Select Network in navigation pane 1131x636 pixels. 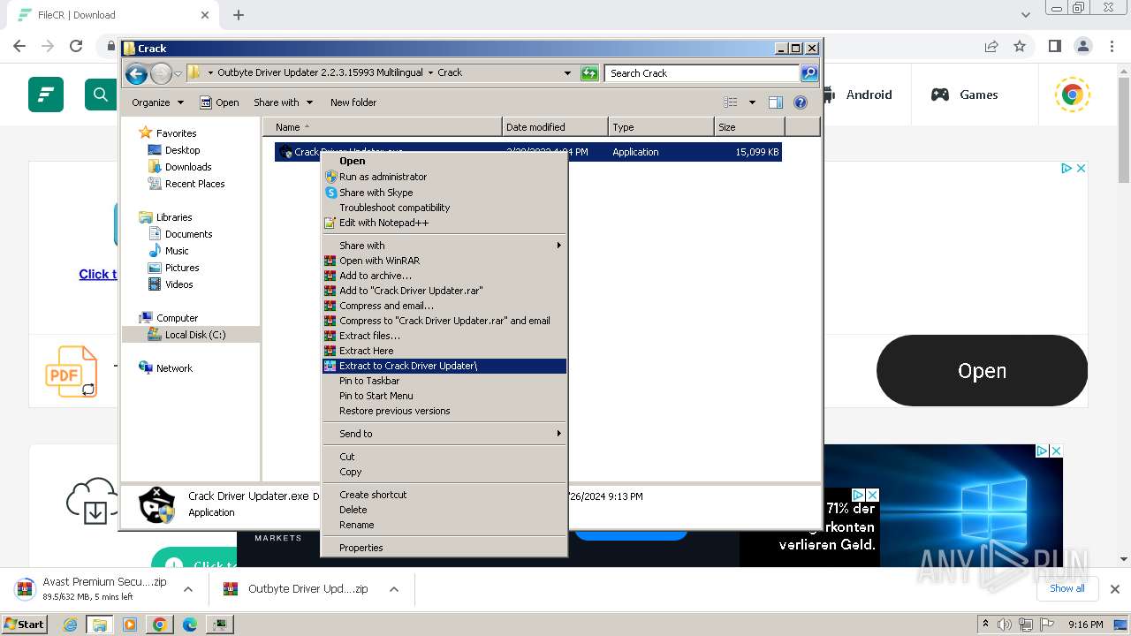[174, 368]
